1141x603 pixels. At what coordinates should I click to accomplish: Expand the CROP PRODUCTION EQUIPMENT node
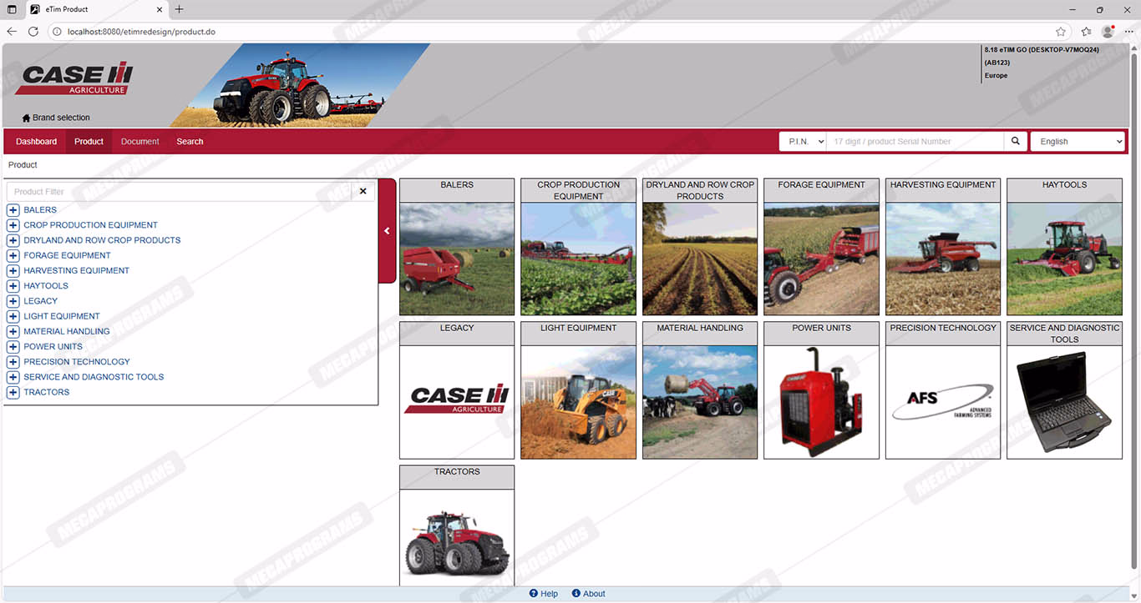[13, 225]
